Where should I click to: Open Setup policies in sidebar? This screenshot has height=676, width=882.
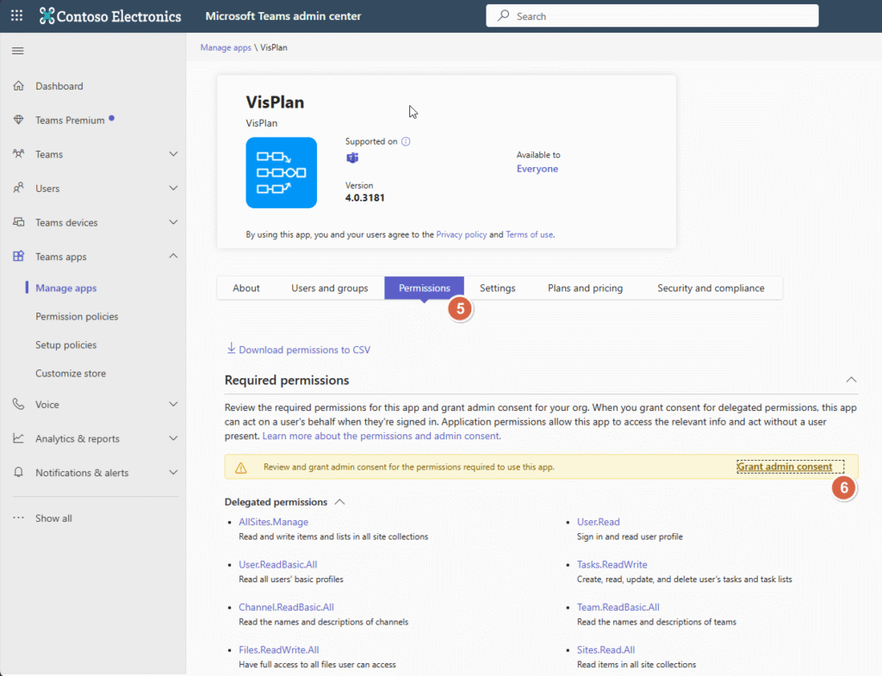tap(65, 344)
